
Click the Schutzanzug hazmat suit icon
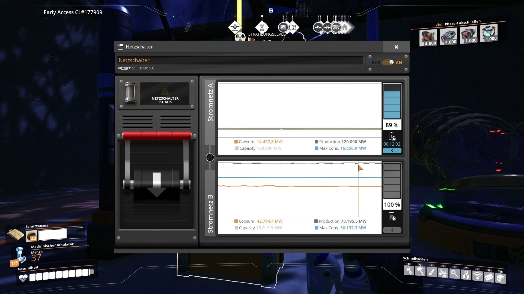16,234
